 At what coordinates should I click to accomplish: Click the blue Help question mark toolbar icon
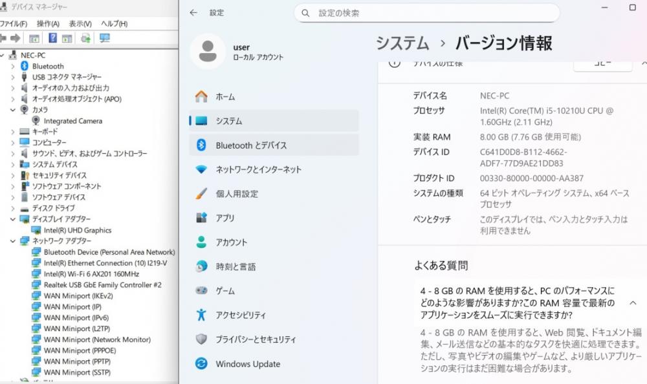point(52,39)
